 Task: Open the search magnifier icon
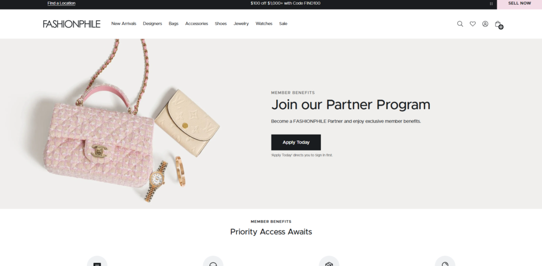[x=460, y=24]
